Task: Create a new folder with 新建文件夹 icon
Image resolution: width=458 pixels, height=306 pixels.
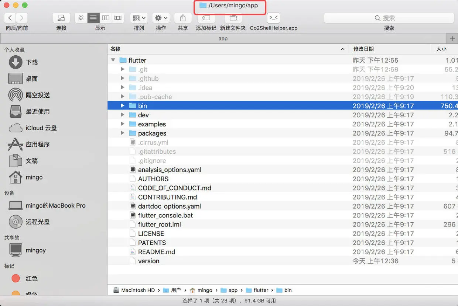Action: pyautogui.click(x=233, y=18)
